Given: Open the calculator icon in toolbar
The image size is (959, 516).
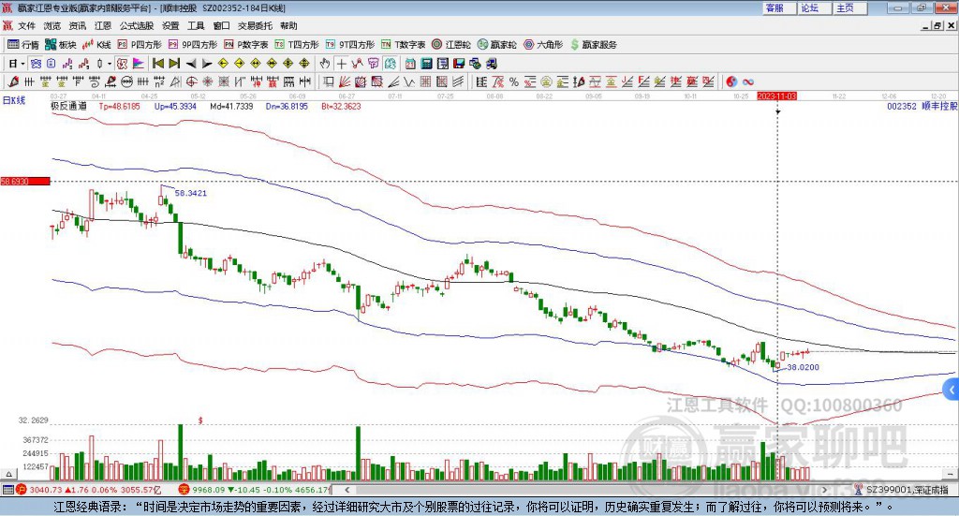Looking at the screenshot, I should [x=427, y=64].
